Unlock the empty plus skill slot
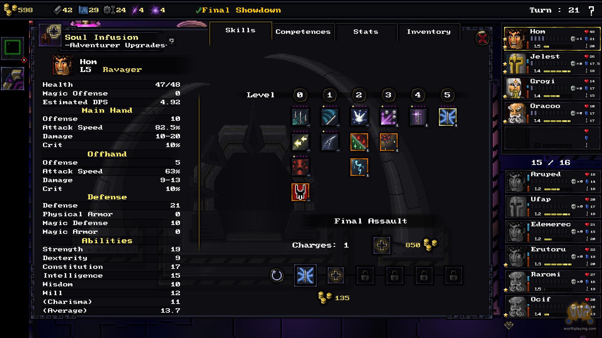The image size is (602, 338). pyautogui.click(x=335, y=276)
